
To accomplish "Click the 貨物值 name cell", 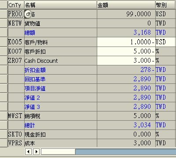I will click(60, 23).
